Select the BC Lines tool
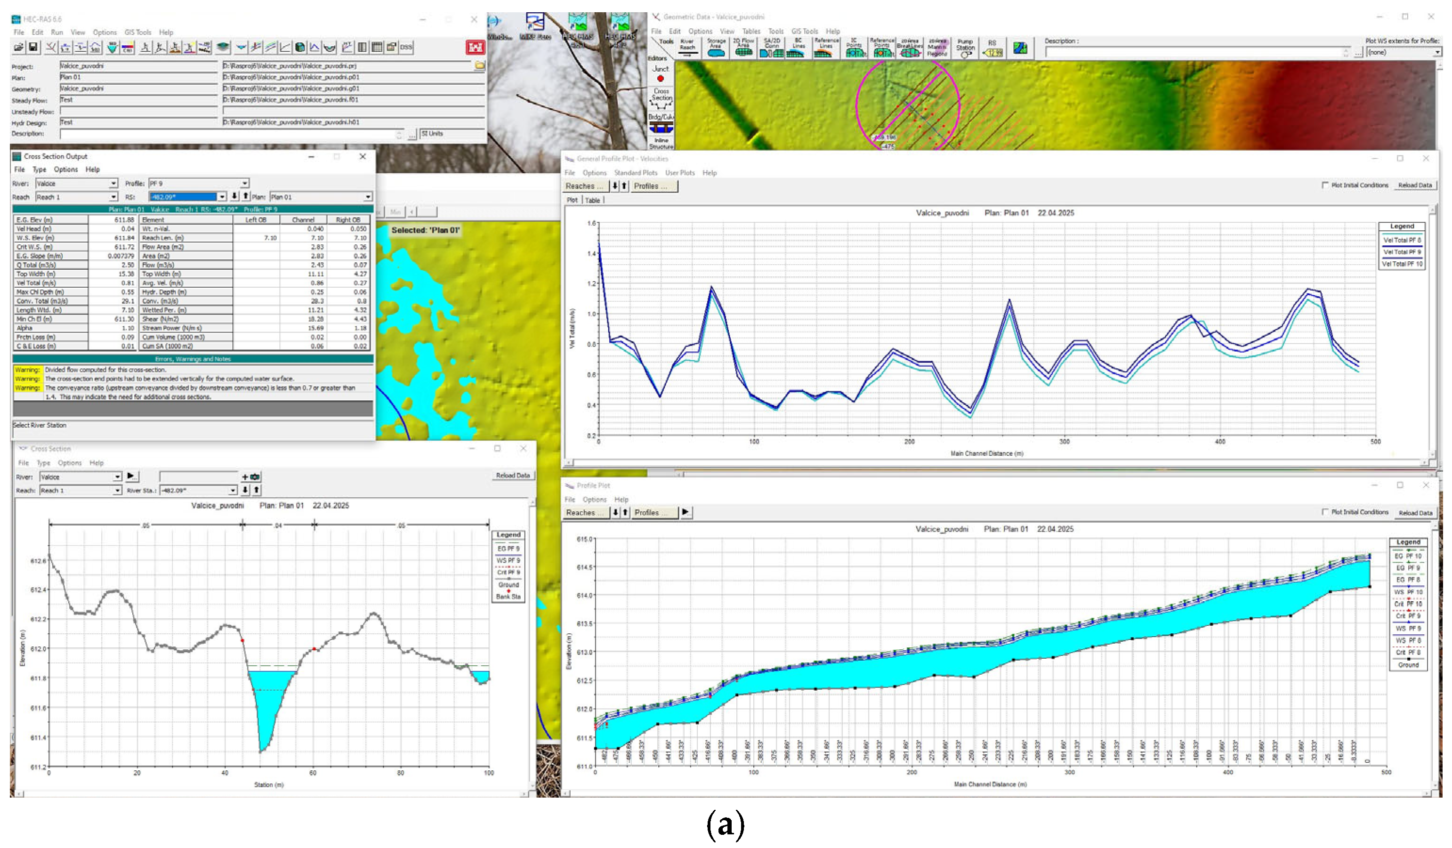This screenshot has width=1452, height=848. pos(798,48)
